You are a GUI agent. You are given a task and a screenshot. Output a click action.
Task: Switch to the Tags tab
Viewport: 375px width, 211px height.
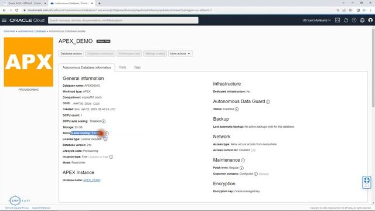coord(137,67)
